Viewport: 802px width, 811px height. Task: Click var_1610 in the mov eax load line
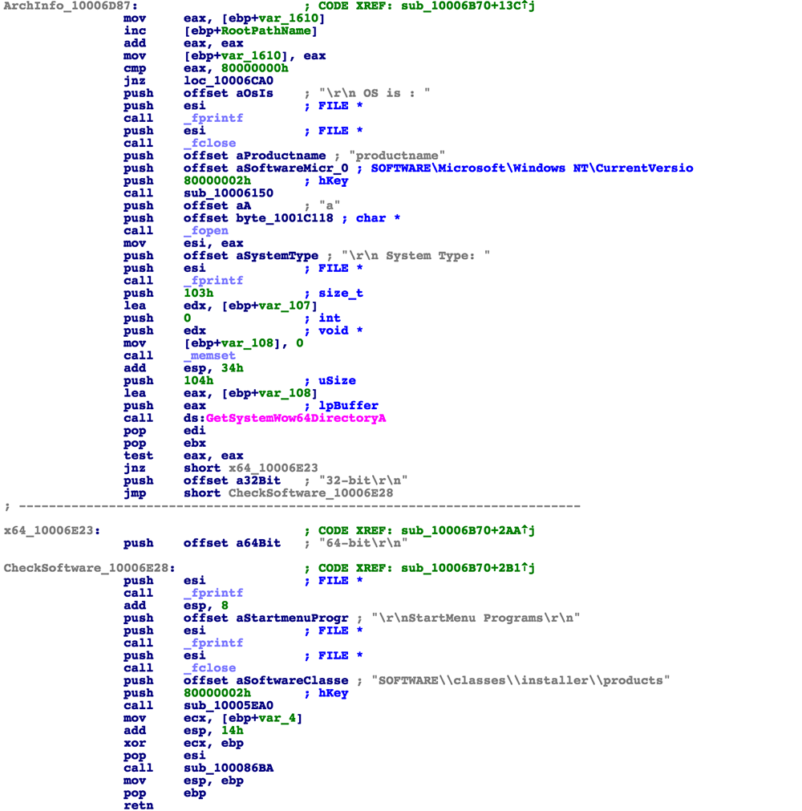pyautogui.click(x=289, y=18)
